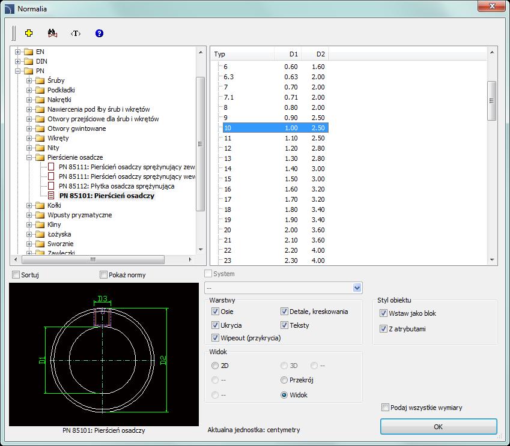This screenshot has width=510, height=446.
Task: Click the Typ column header
Action: pyautogui.click(x=243, y=54)
